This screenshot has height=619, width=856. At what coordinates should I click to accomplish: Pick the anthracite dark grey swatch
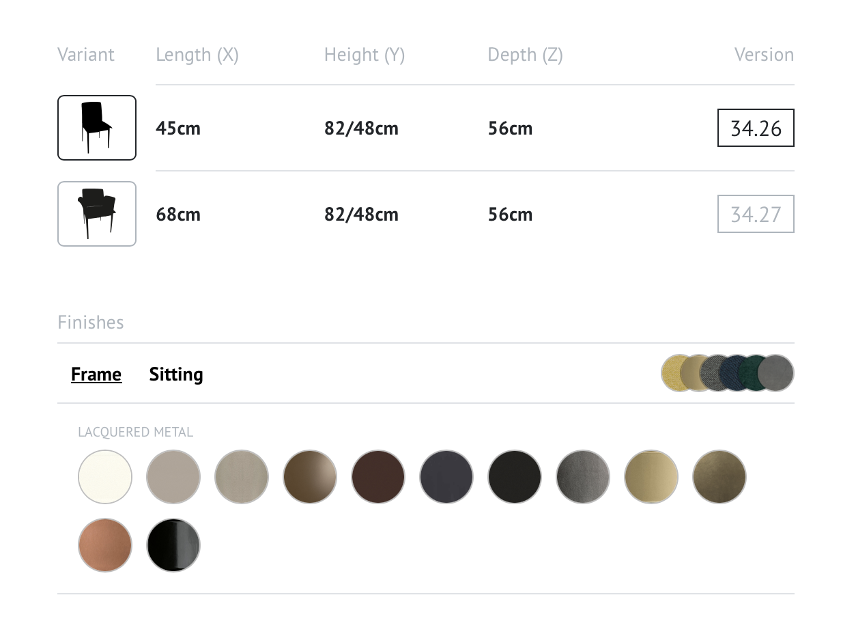pos(446,477)
